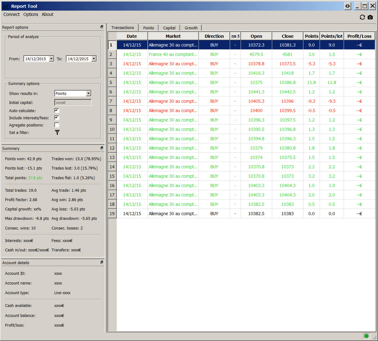Viewport: 378px width, 341px height.
Task: Open the To date dropdown
Action: (x=94, y=59)
